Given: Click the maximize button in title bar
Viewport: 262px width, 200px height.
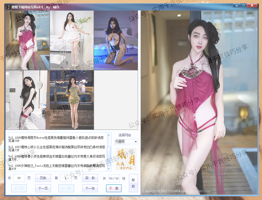Looking at the screenshot, I should (244, 5).
